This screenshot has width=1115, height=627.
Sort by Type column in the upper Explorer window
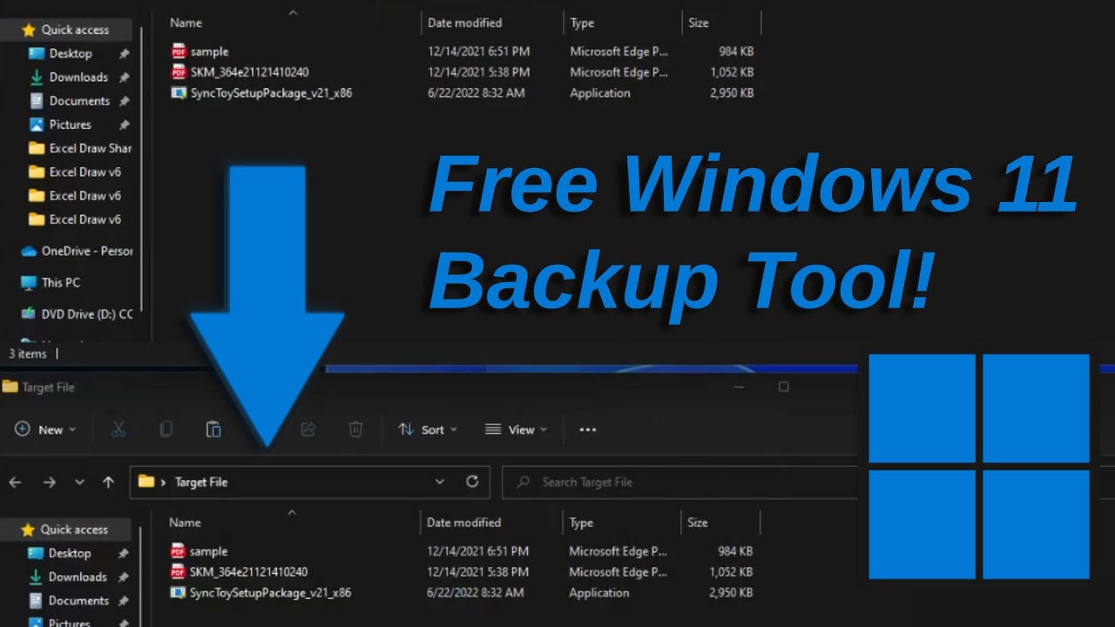582,23
